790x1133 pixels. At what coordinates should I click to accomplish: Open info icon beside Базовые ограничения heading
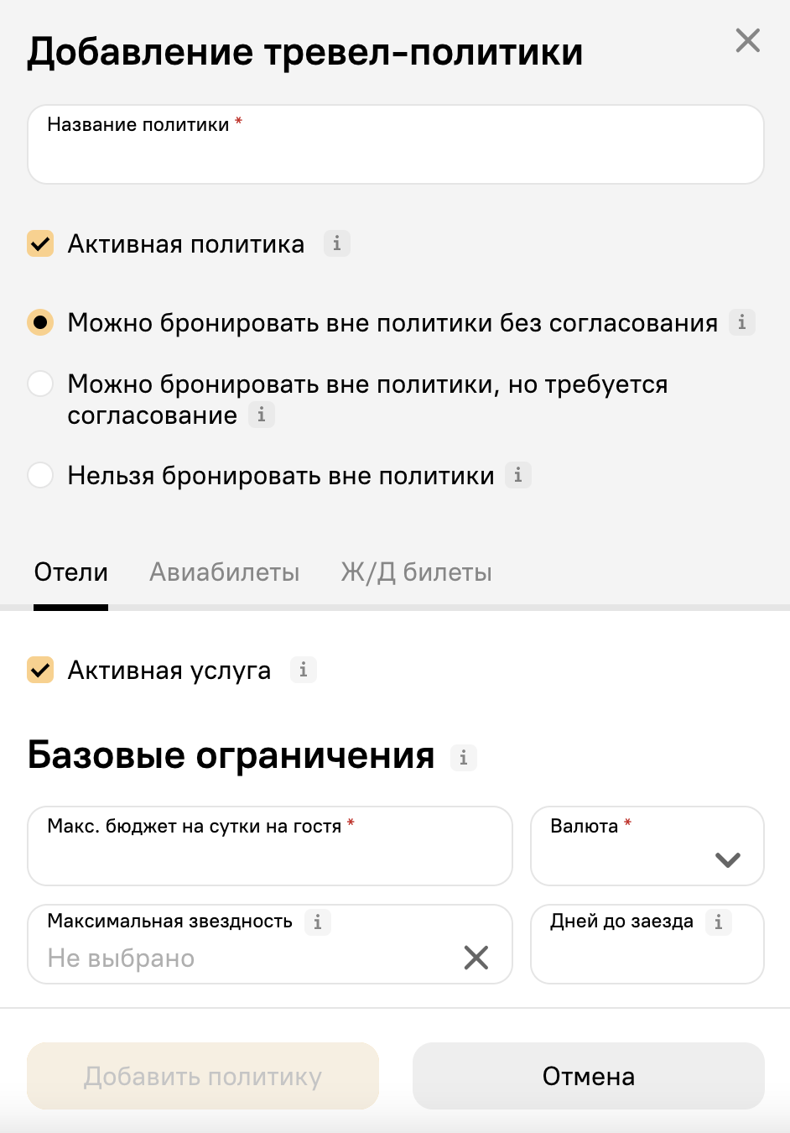[x=464, y=758]
